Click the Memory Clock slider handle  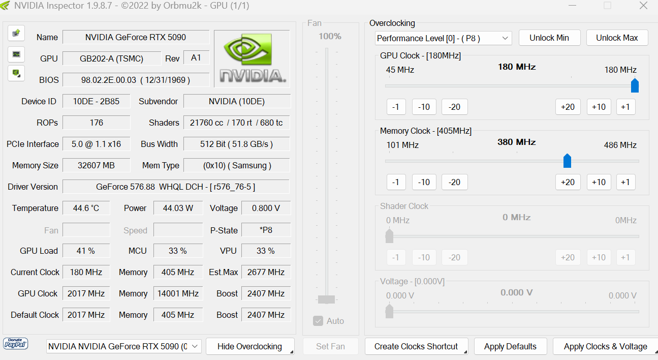[x=567, y=161]
